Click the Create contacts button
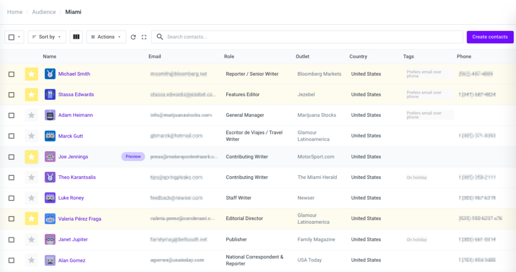 pyautogui.click(x=490, y=37)
